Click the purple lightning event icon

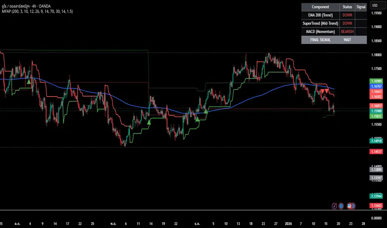(x=334, y=206)
